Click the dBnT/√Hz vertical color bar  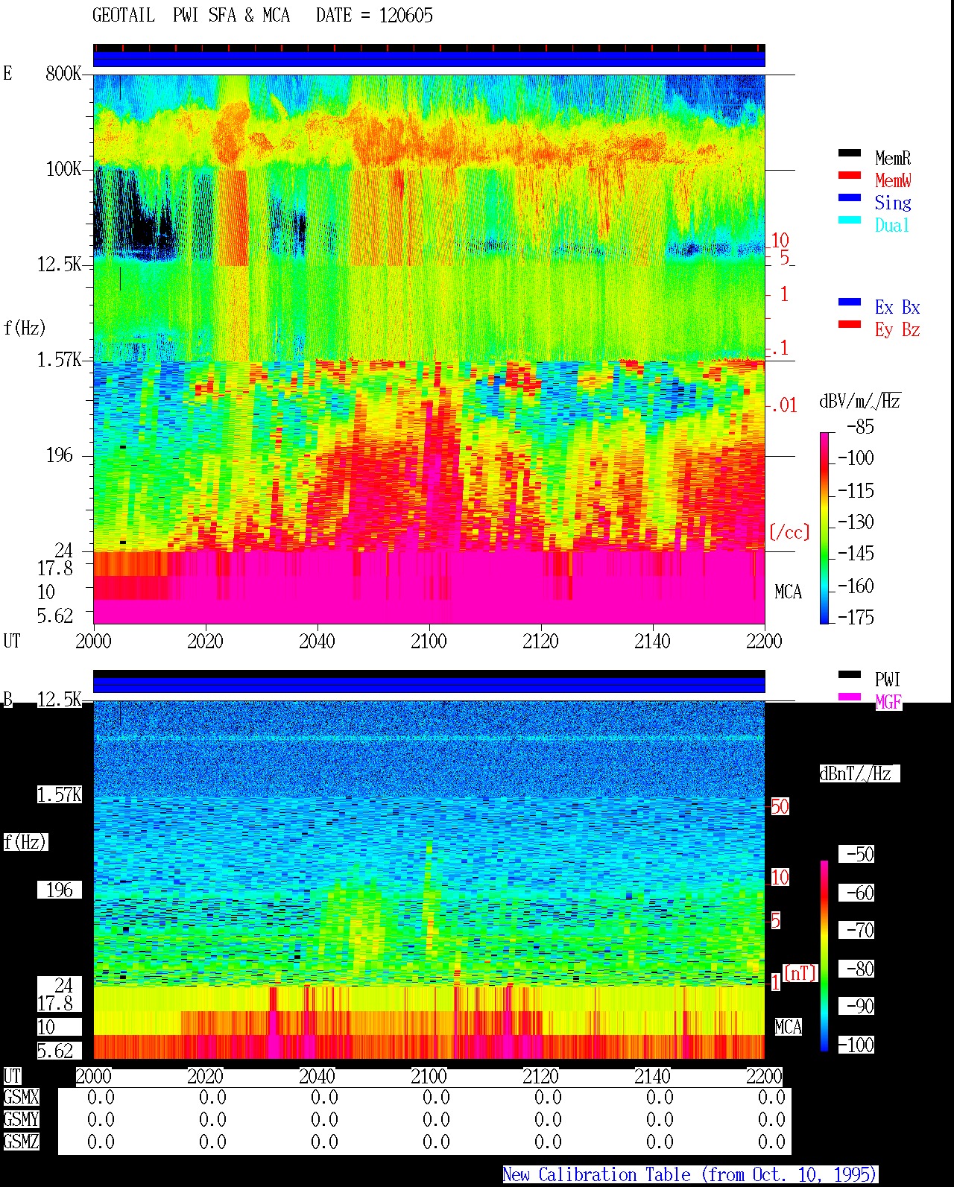pos(824,956)
